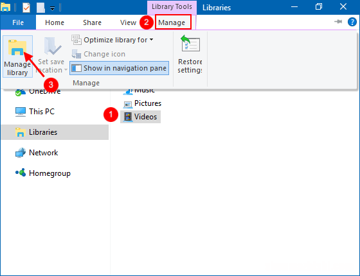Click the Restore settings icon
The width and height of the screenshot is (360, 276).
click(x=190, y=43)
